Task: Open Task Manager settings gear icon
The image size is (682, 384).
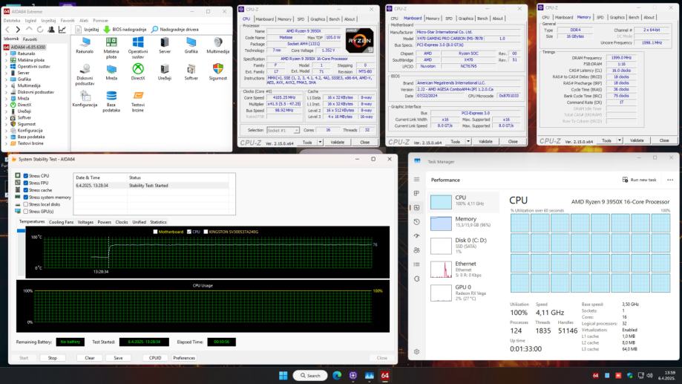Action: (417, 351)
